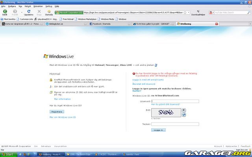This screenshot has height=157, width=252.
Task: Open the Free Hotmail bookmark
Action: 68,19
